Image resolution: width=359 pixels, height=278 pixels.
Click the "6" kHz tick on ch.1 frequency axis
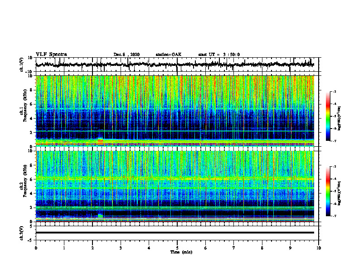31,104
